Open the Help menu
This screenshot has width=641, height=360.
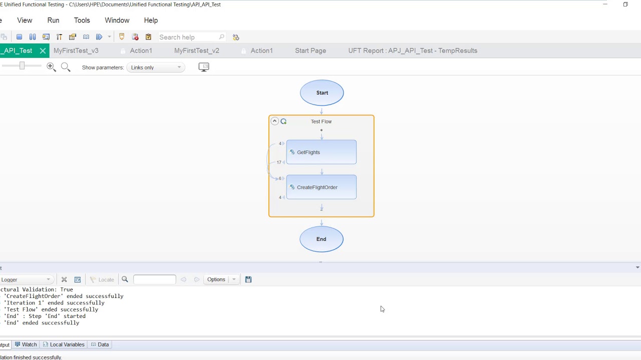pos(151,20)
